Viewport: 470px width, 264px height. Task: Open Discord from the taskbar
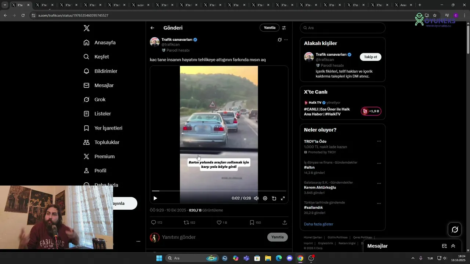pos(289,258)
